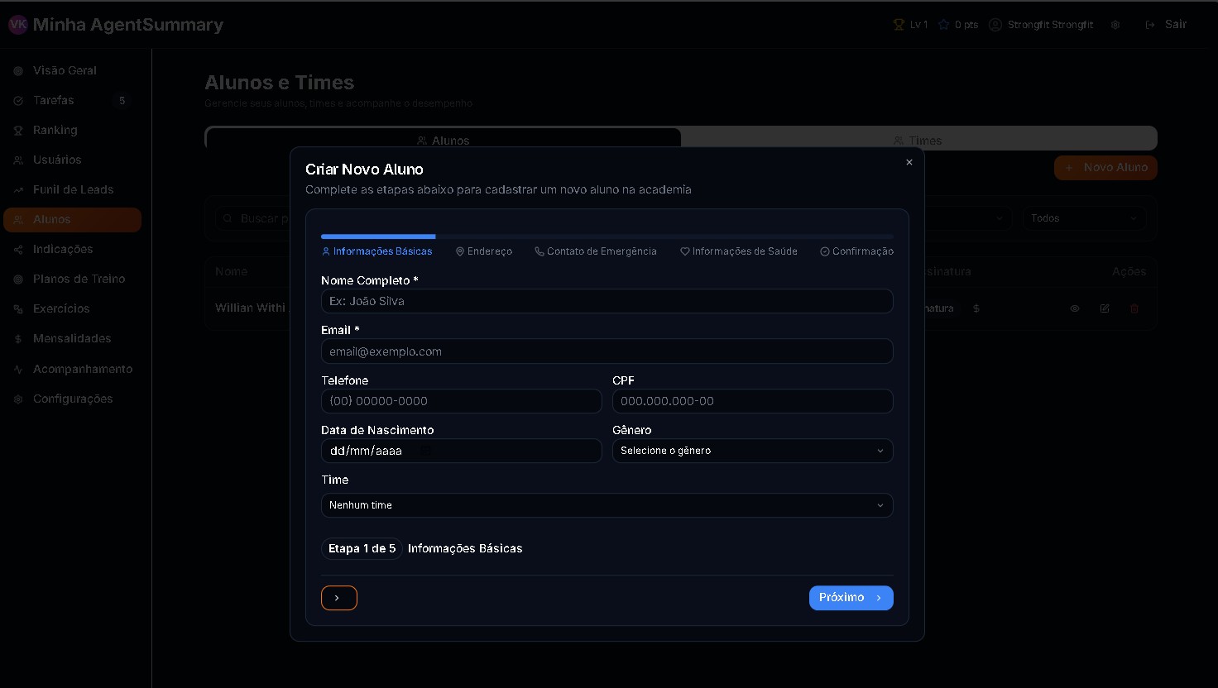Expand the Time dropdown showing Nenhum time

(x=607, y=505)
